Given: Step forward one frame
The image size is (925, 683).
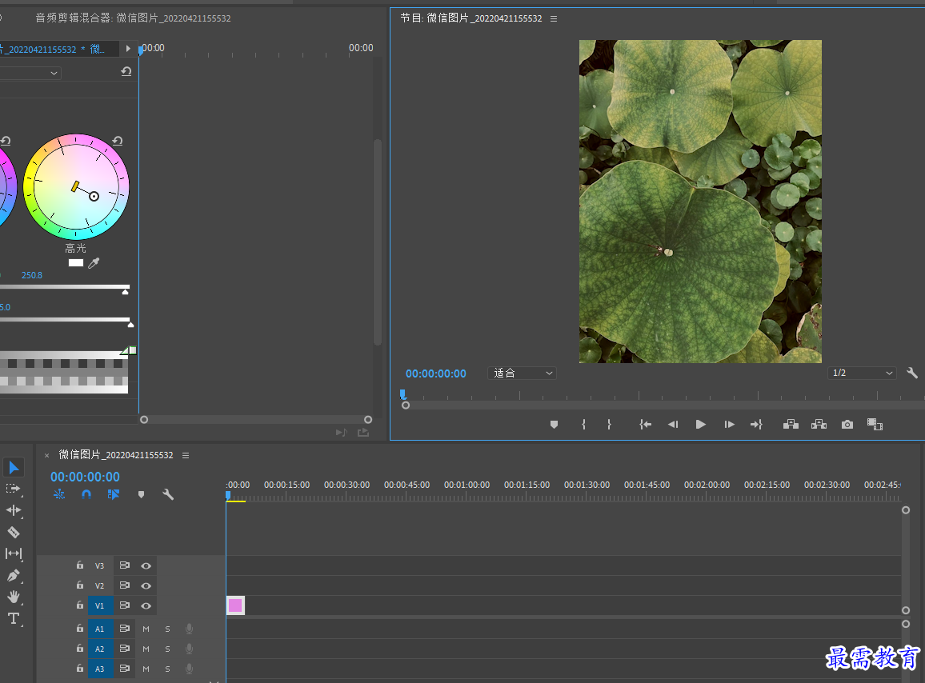Looking at the screenshot, I should point(729,424).
